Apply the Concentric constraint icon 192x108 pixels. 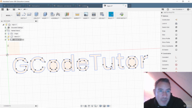click(176, 65)
